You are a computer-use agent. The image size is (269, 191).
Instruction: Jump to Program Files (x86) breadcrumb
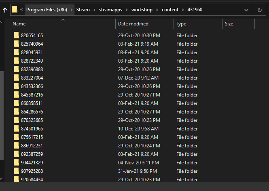[x=46, y=9]
